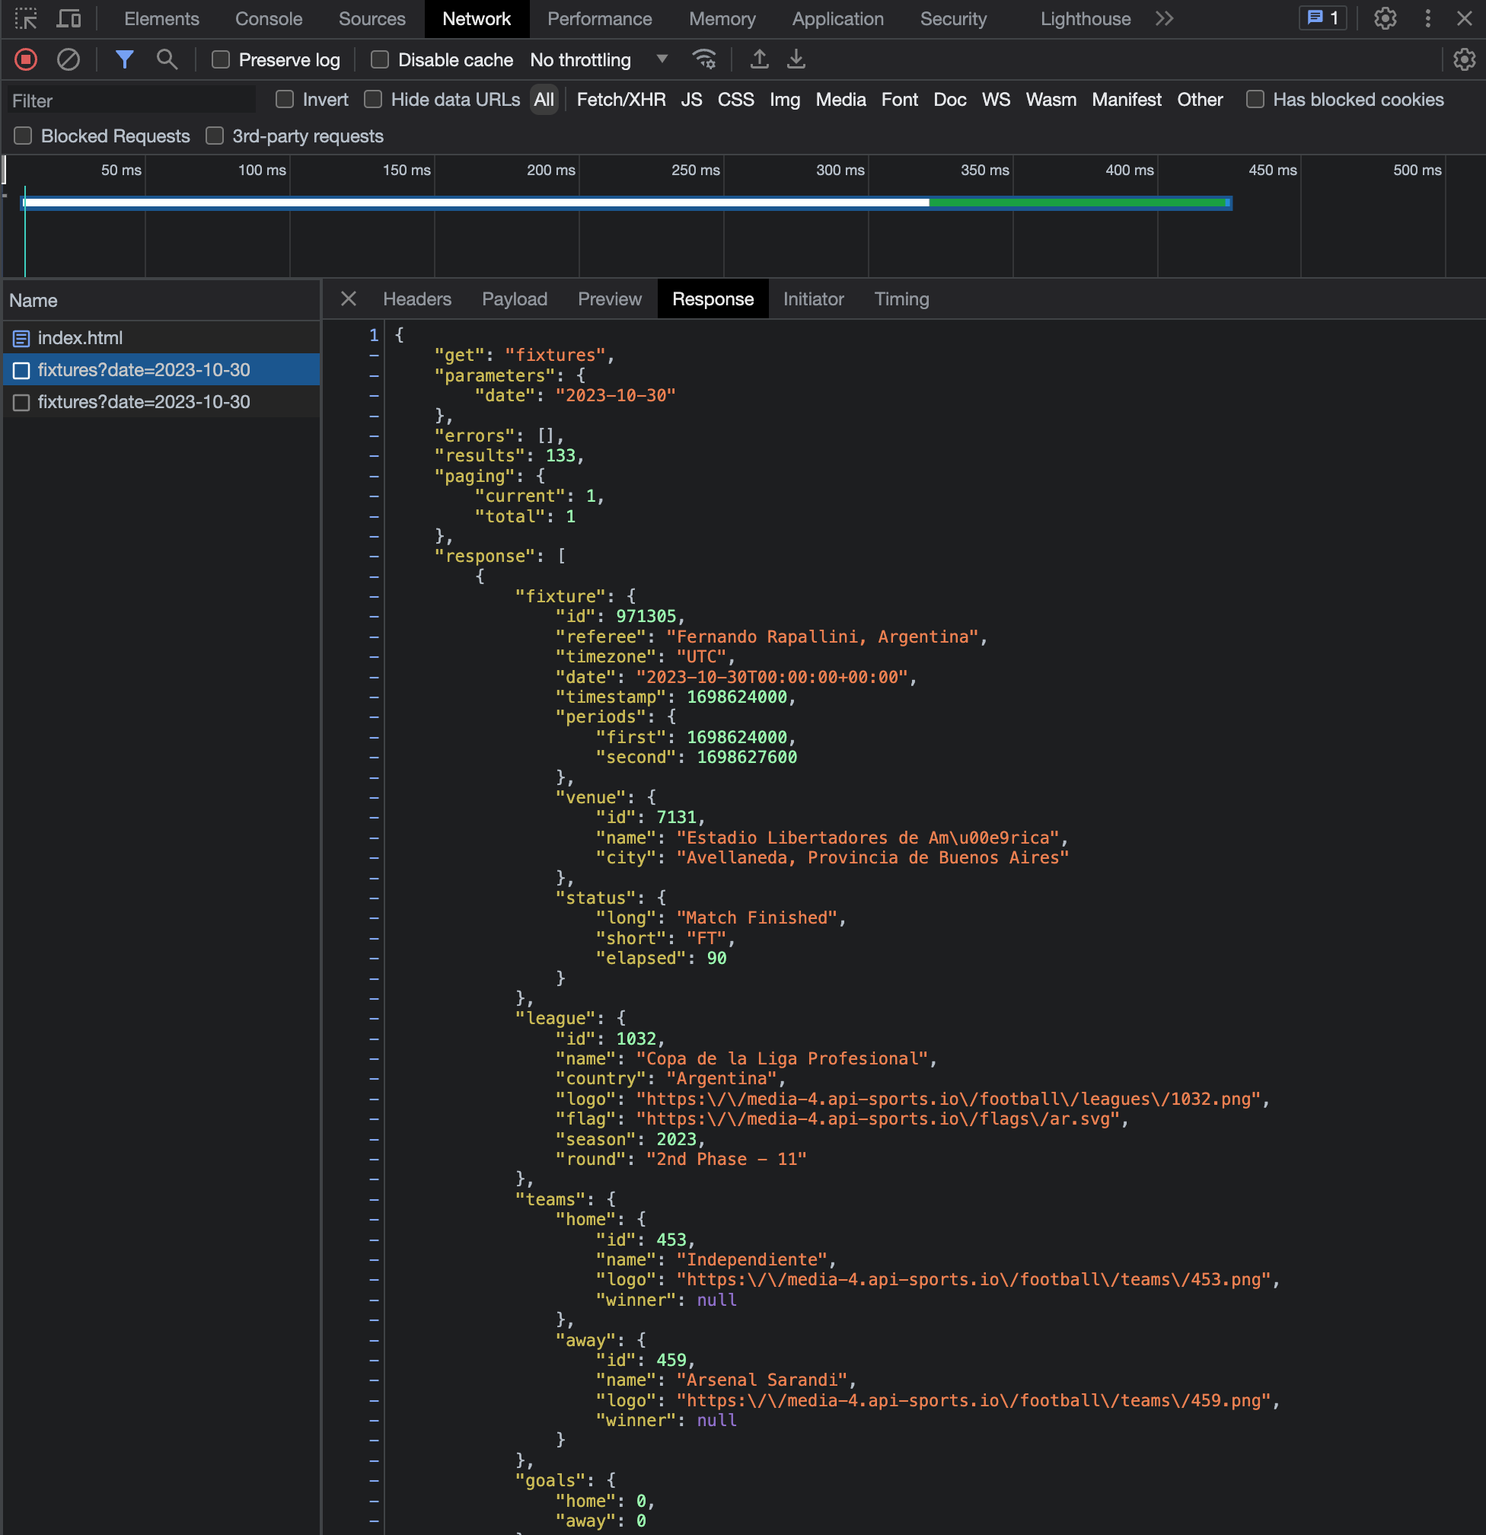Filter by Img requests
1486x1535 pixels.
click(785, 100)
